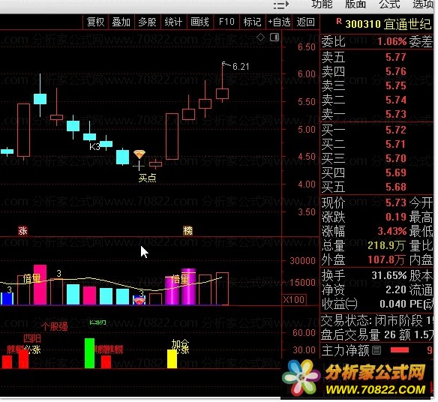Click the 净资 value 2.20
The height and width of the screenshot is (402, 438).
point(396,289)
